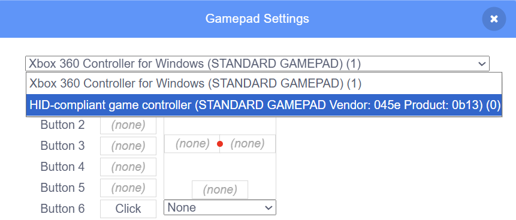The width and height of the screenshot is (516, 220).
Task: Select Xbox 360 Controller option in list
Action: tap(264, 84)
